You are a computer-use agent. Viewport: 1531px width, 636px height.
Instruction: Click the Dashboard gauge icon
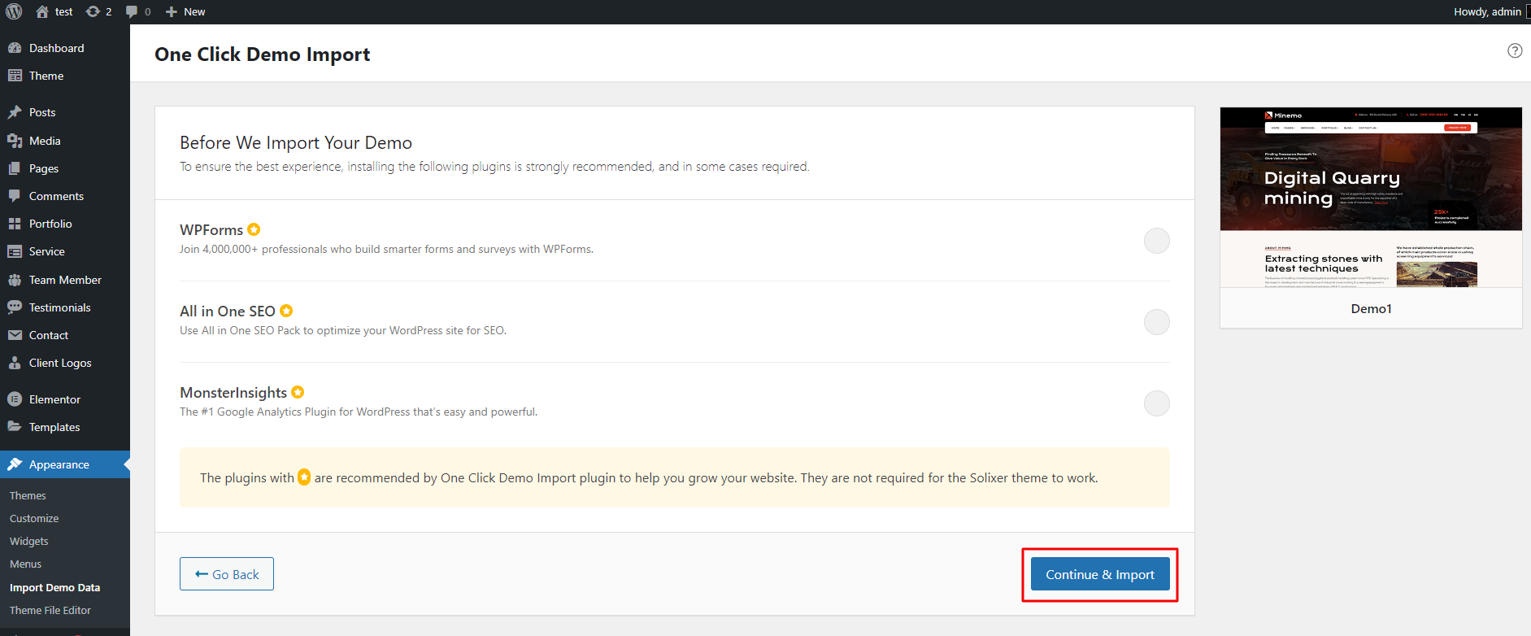[x=15, y=48]
